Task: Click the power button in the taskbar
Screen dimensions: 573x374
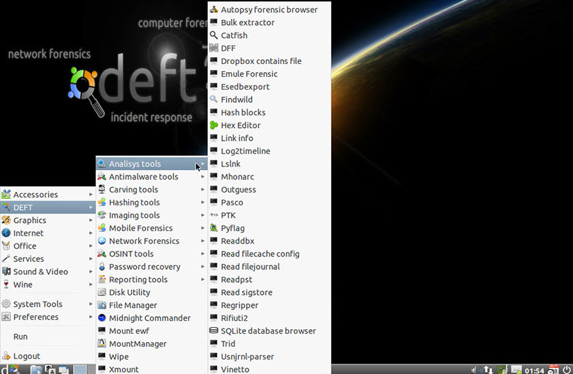Action: coord(566,369)
